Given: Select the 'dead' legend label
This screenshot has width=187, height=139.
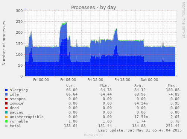Looking at the screenshot, I should [14, 108].
